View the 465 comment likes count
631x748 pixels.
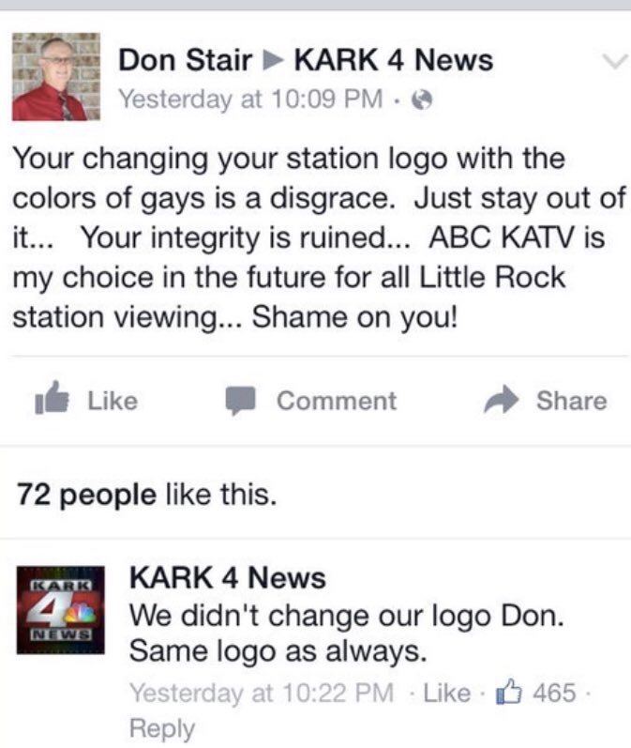[554, 693]
